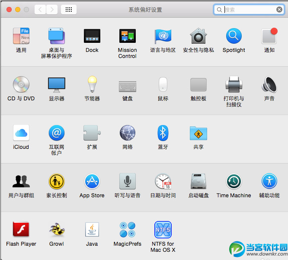This screenshot has height=260, width=288.
Task: Click the show all grid button
Action: point(69,10)
